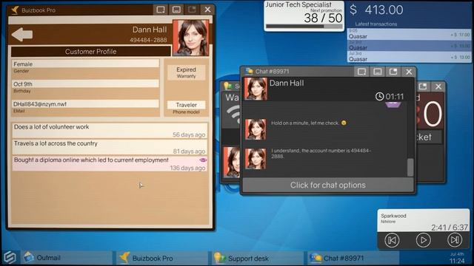Click the DHall843@nzym.nwt email field
Viewport: 474px width, 266px height.
(85, 103)
